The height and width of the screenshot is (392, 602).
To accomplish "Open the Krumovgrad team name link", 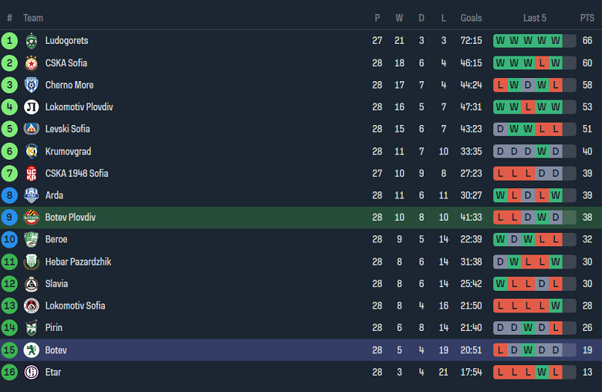I will (x=67, y=151).
